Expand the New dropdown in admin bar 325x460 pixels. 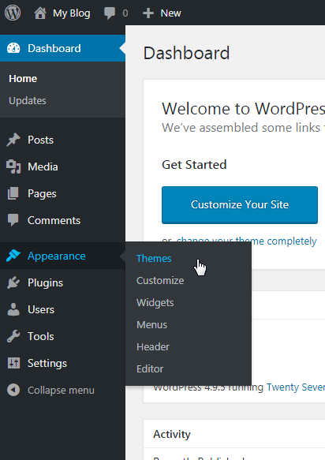[x=162, y=13]
